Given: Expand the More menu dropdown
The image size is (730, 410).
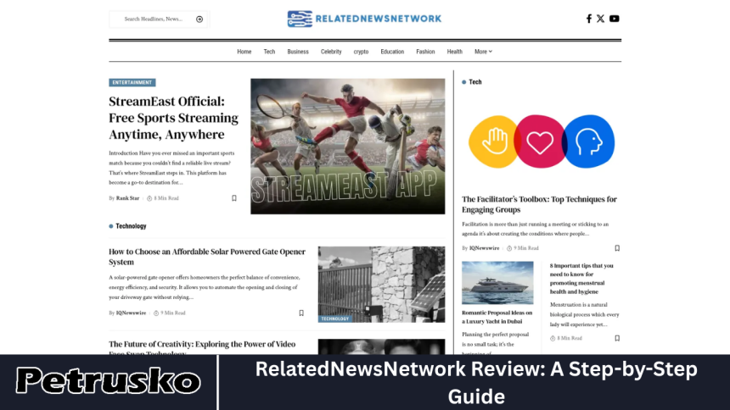Looking at the screenshot, I should pyautogui.click(x=483, y=52).
